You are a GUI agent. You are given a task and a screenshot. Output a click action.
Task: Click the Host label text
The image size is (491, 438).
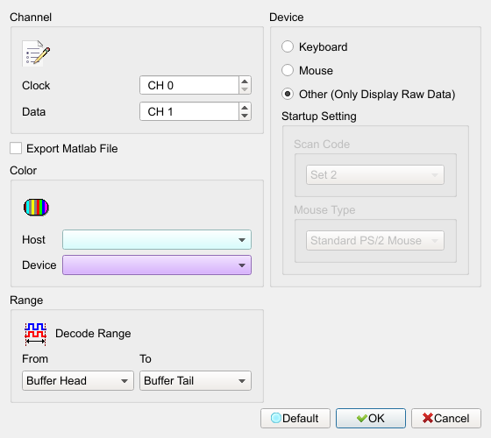tap(33, 240)
